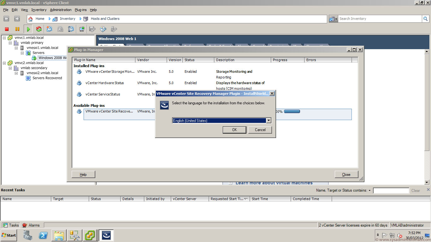Click the main panel scroll down arrow
Image resolution: width=431 pixels, height=242 pixels.
coord(427,182)
